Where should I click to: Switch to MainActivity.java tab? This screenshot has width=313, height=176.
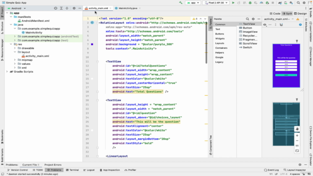coord(128,8)
